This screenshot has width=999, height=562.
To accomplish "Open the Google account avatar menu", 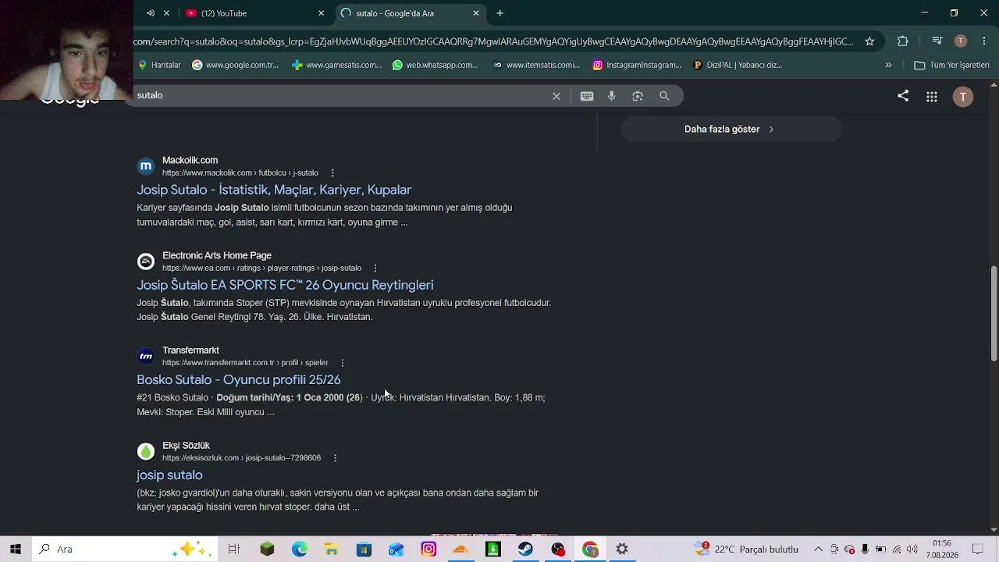I will coord(963,96).
